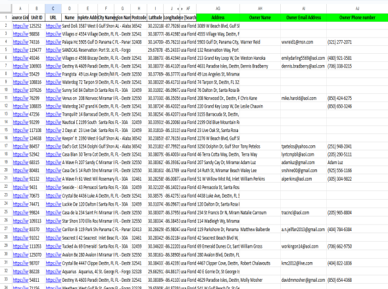Select email dennis.bradberry@aol.com
This screenshot has width=388, height=289.
[x=304, y=66]
